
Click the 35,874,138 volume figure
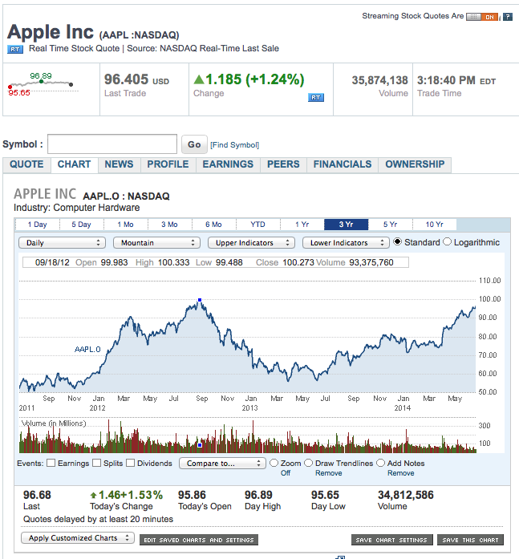pos(379,80)
